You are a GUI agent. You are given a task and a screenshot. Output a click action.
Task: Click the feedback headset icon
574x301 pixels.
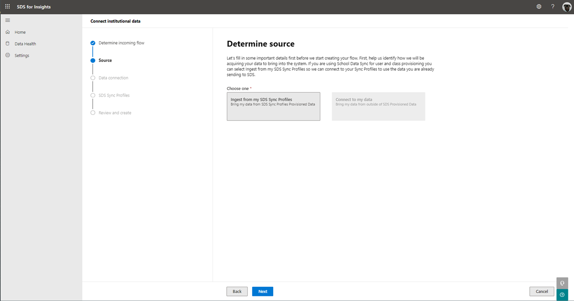[562, 283]
